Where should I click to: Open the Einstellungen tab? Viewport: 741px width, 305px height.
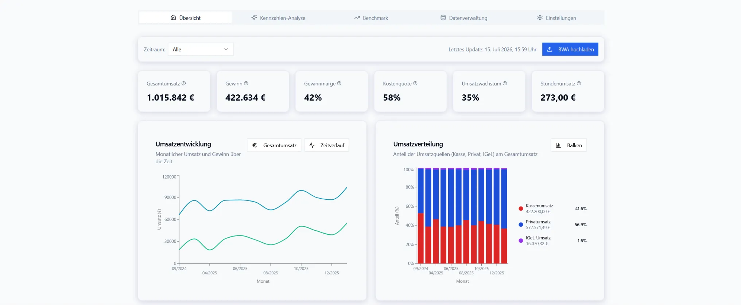tap(556, 17)
